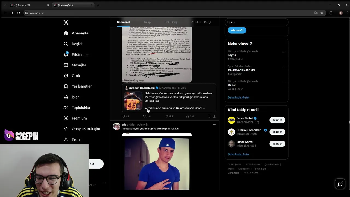
Task: Open Onaylı Kuruluşlar section
Action: [82, 129]
